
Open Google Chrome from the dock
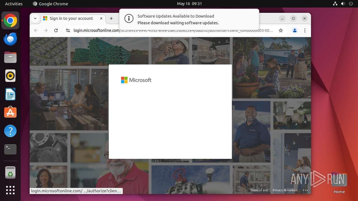click(x=10, y=21)
